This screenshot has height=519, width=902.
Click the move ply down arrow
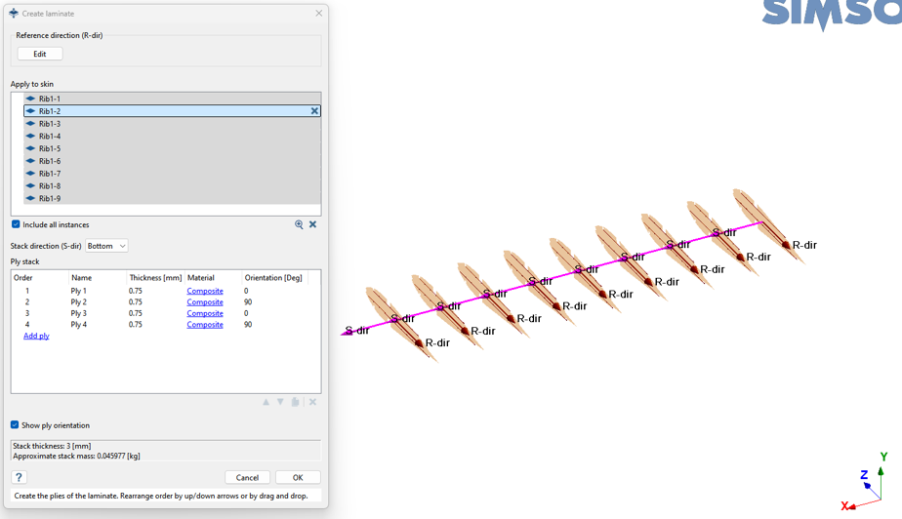tap(280, 402)
